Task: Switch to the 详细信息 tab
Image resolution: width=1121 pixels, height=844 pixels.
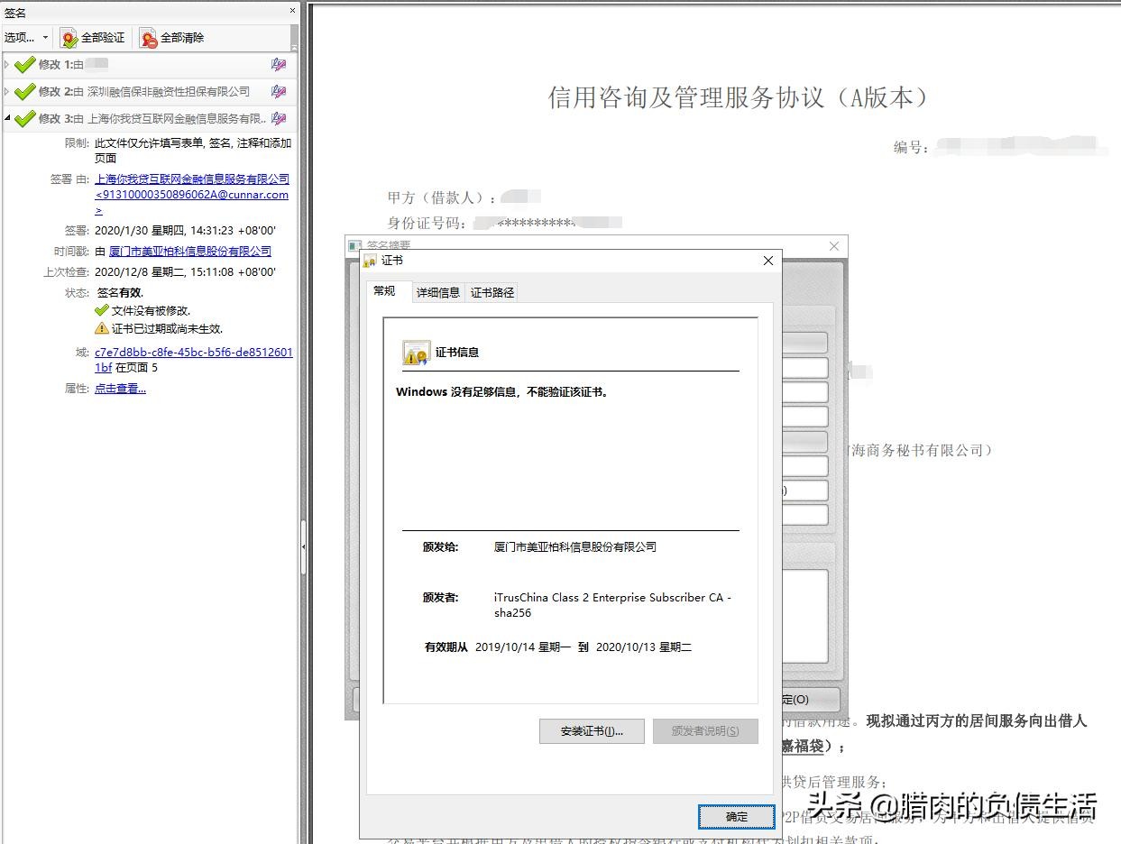Action: click(437, 292)
